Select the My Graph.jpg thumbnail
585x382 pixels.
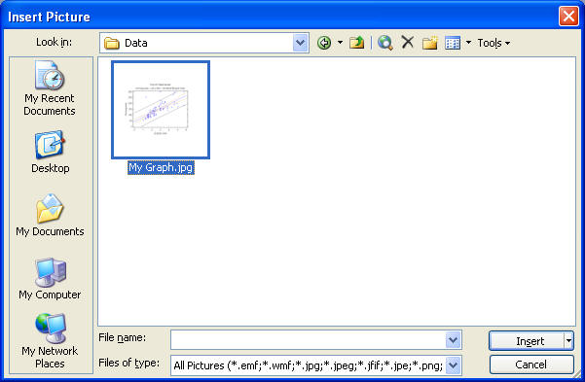pos(161,110)
